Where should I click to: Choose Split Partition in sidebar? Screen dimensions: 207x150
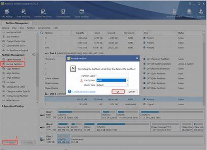[x=11, y=36]
